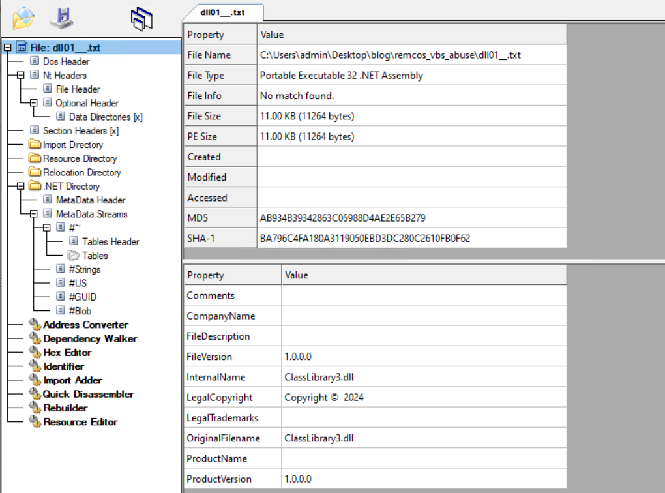Open the Quick Disassembler tool
Viewport: 665px width, 493px height.
click(x=88, y=395)
